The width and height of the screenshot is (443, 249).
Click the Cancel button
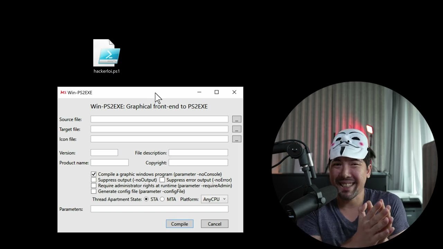pos(214,224)
